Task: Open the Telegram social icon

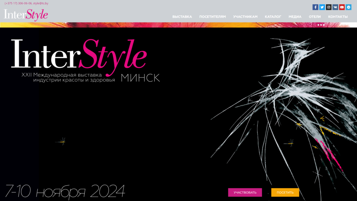Action: [348, 7]
